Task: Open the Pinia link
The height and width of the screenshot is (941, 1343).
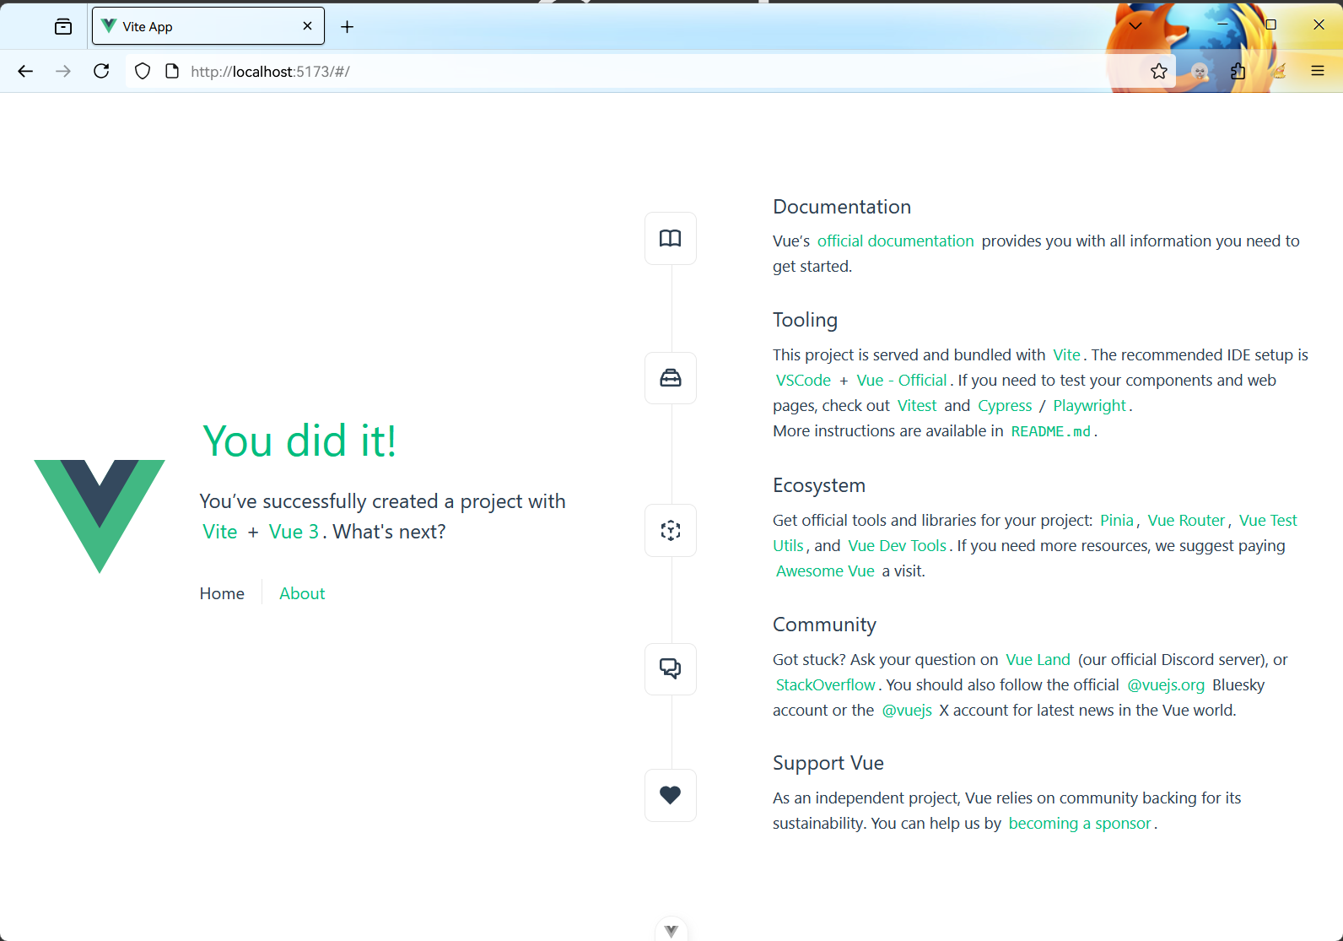Action: point(1117,520)
